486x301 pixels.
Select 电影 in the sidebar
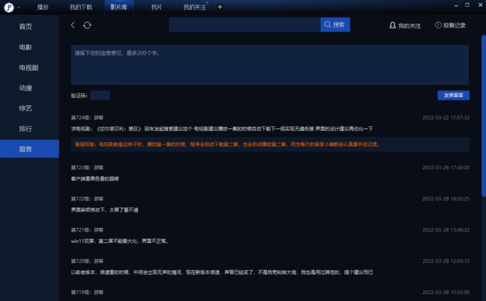pyautogui.click(x=26, y=47)
